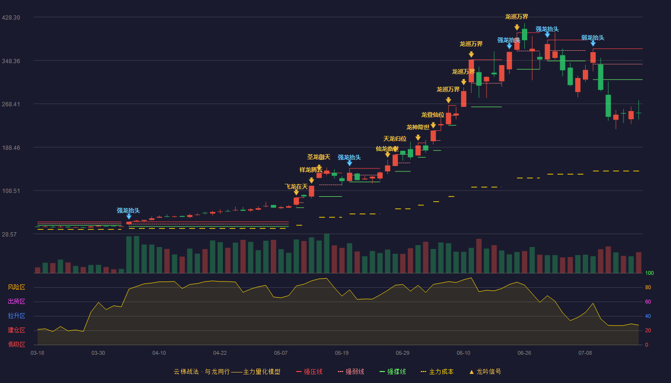Click the 弱龙抬头 blue arrow marker
The height and width of the screenshot is (383, 671).
click(x=593, y=44)
